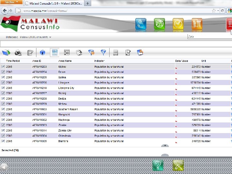This screenshot has width=232, height=174.
Task: Click the blue window with orange arrow icon
Action: [140, 53]
